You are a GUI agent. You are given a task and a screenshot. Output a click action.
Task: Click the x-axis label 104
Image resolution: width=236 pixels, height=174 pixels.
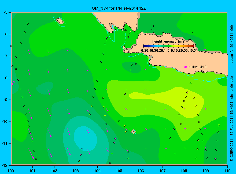[97, 171]
